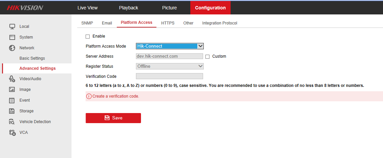Open the Integration Protocol tab
Screen dimensions: 383x158
coord(220,23)
